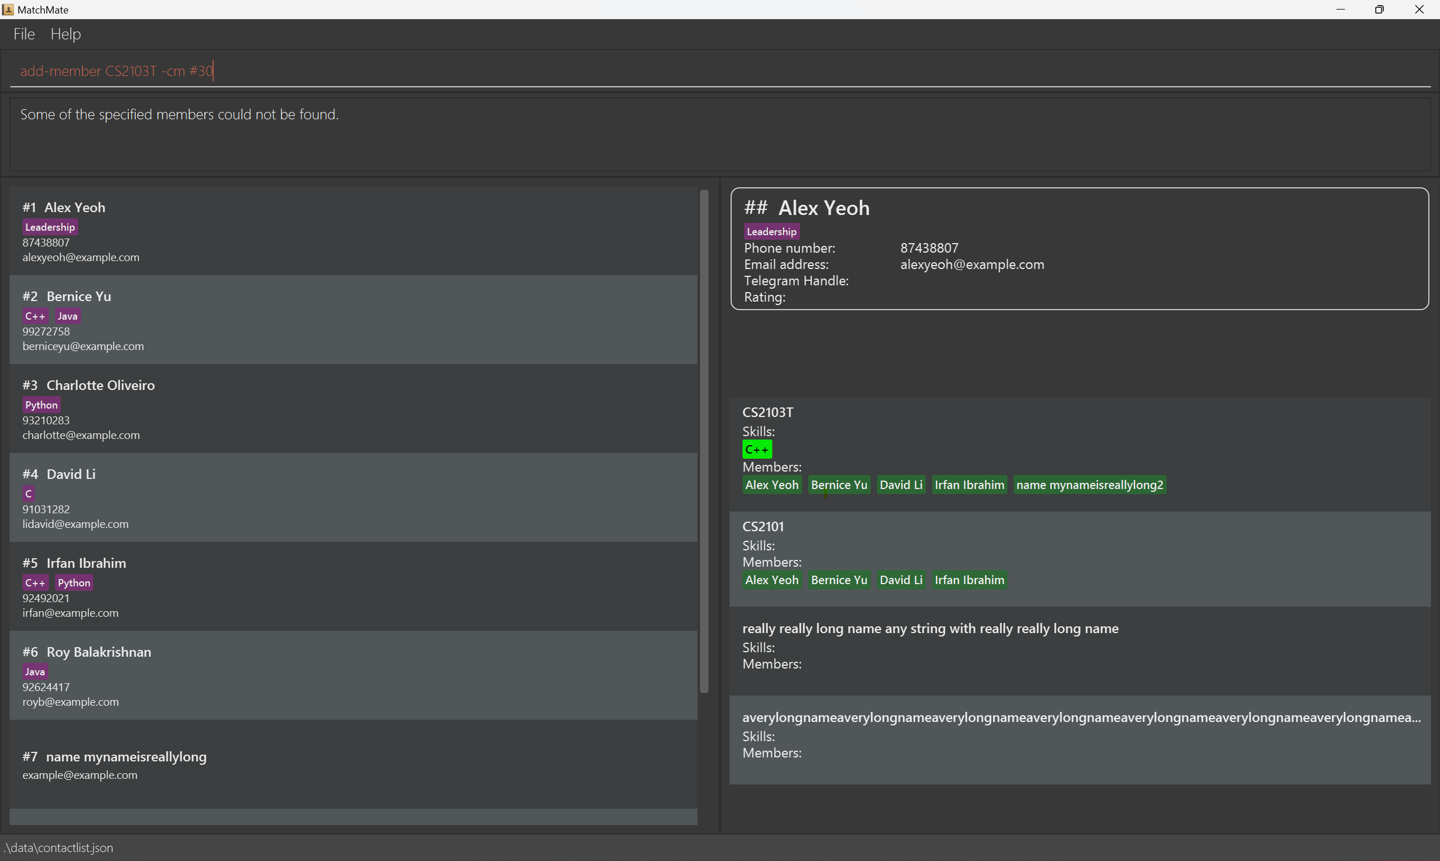Select the #7 name mynameisreallylong contact card
Viewport: 1440px width, 861px height.
click(x=353, y=765)
